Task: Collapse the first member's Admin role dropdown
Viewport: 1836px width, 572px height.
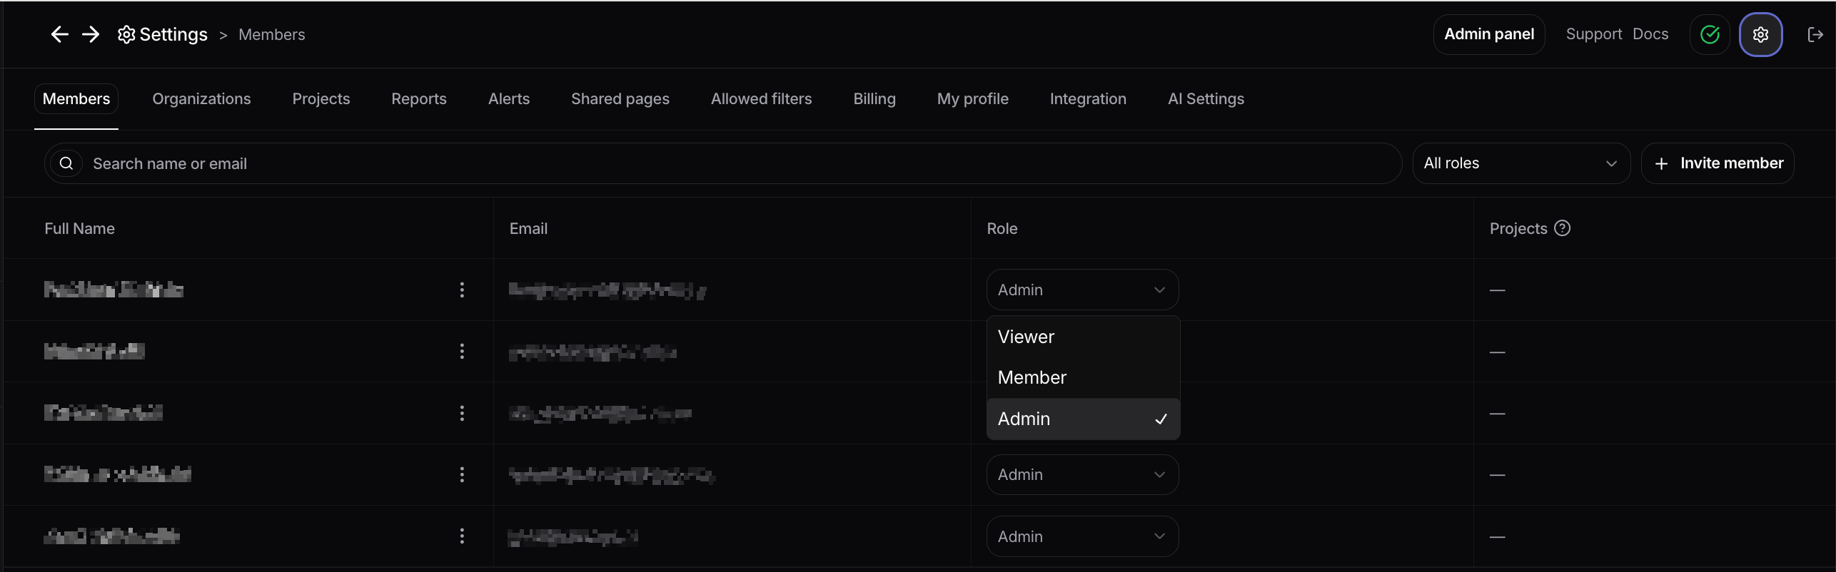Action: [x=1082, y=290]
